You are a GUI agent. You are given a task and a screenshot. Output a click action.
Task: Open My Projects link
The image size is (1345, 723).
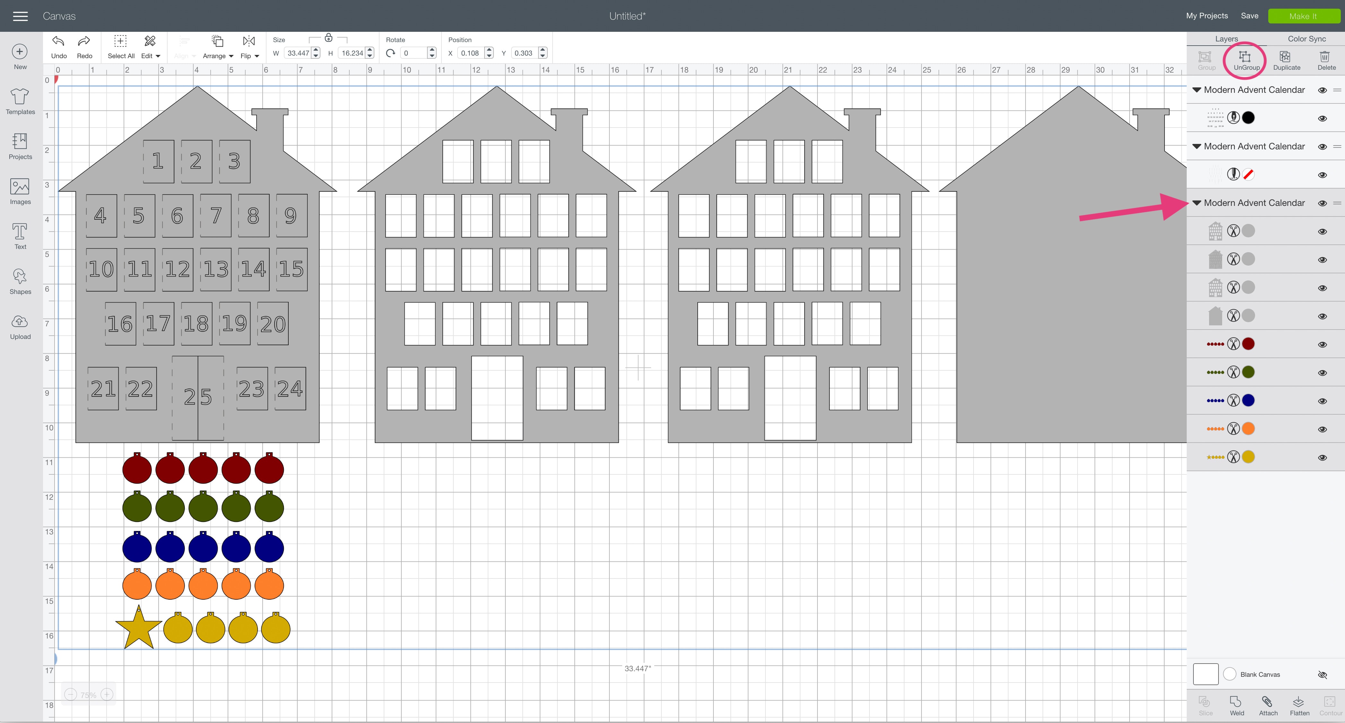point(1207,16)
